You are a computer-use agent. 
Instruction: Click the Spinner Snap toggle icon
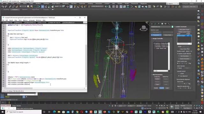[85, 6]
